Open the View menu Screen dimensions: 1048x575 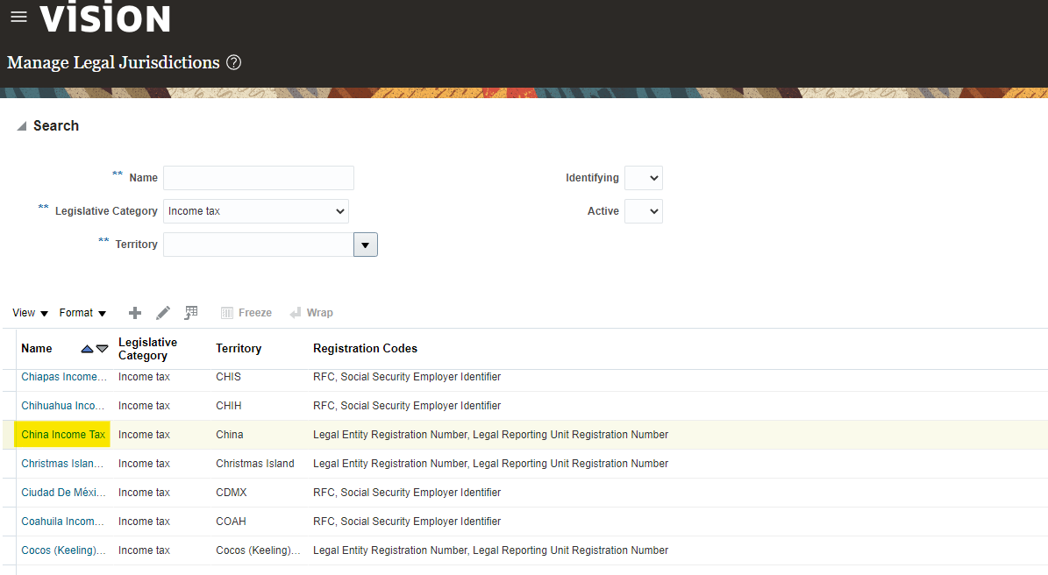(x=30, y=313)
